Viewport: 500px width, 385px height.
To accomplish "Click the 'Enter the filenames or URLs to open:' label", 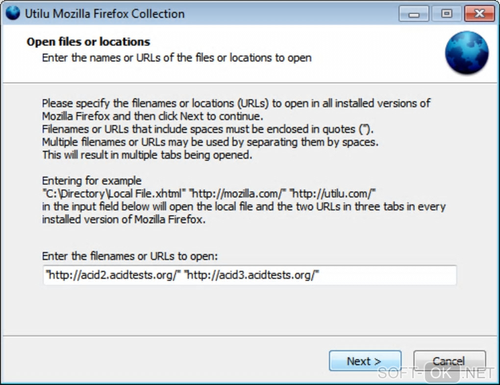I will tap(130, 256).
